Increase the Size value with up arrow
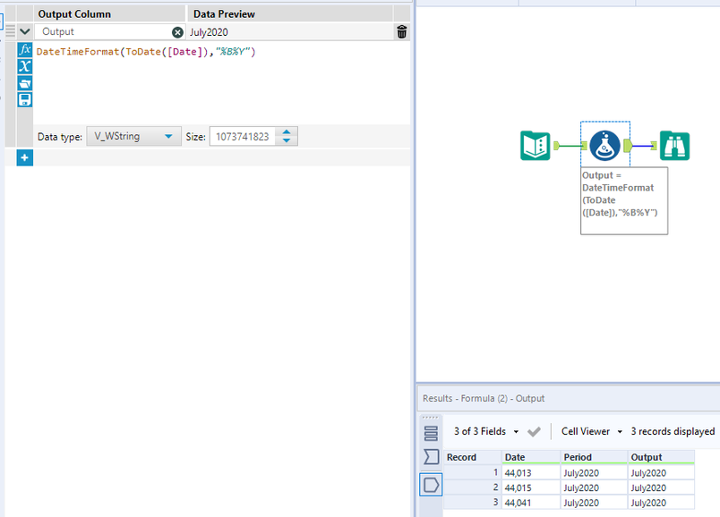Screen dimensions: 720x517 287,132
